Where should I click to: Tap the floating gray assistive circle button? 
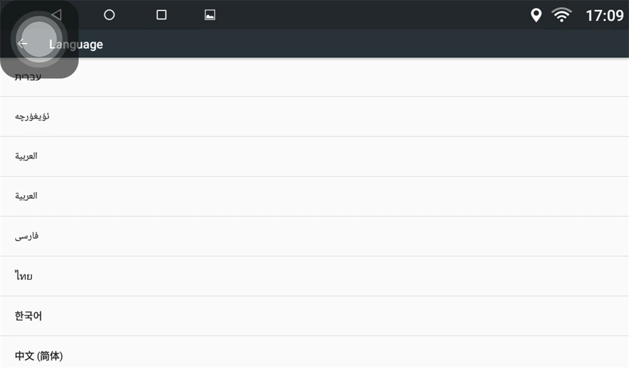tap(39, 39)
